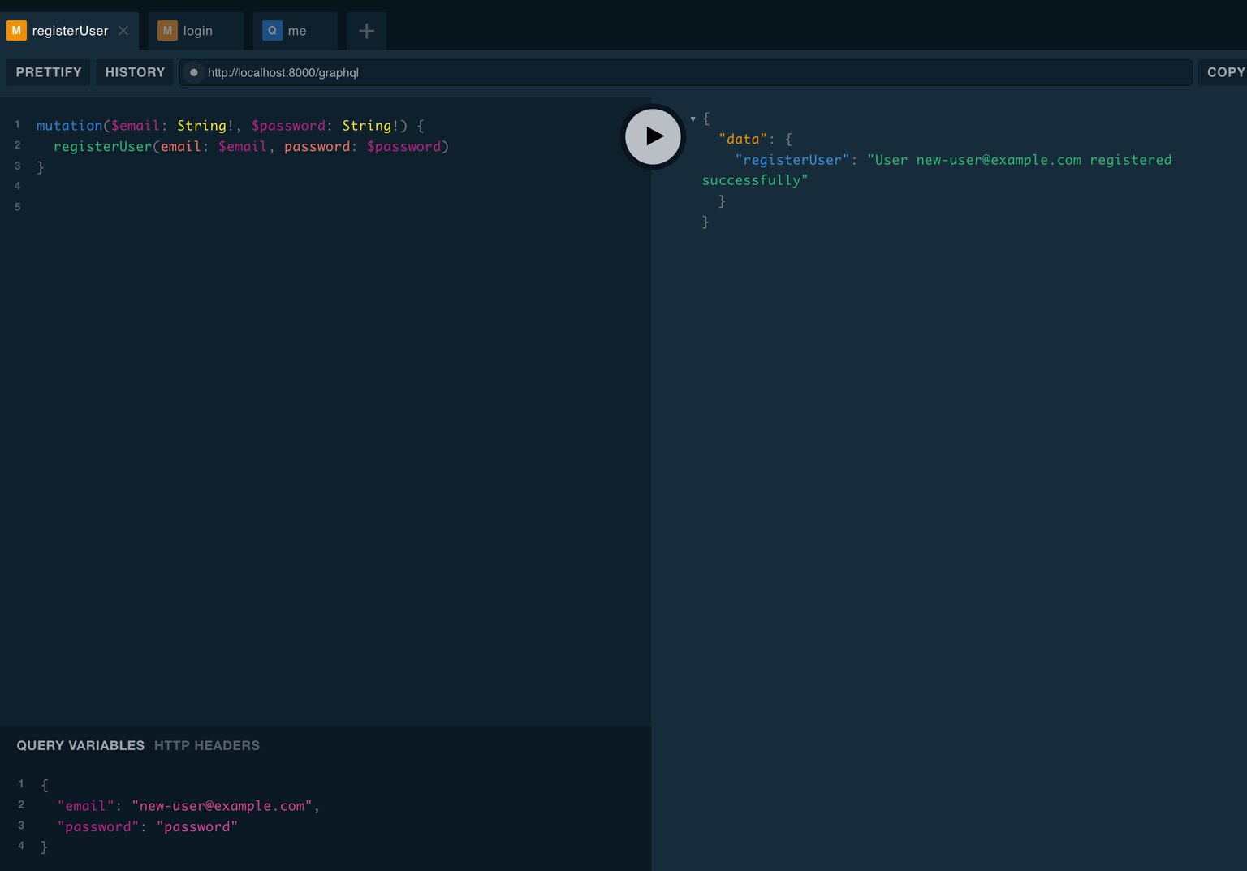Screen dimensions: 1247x871
Task: Show the QUERY VARIABLES panel
Action: 80,745
